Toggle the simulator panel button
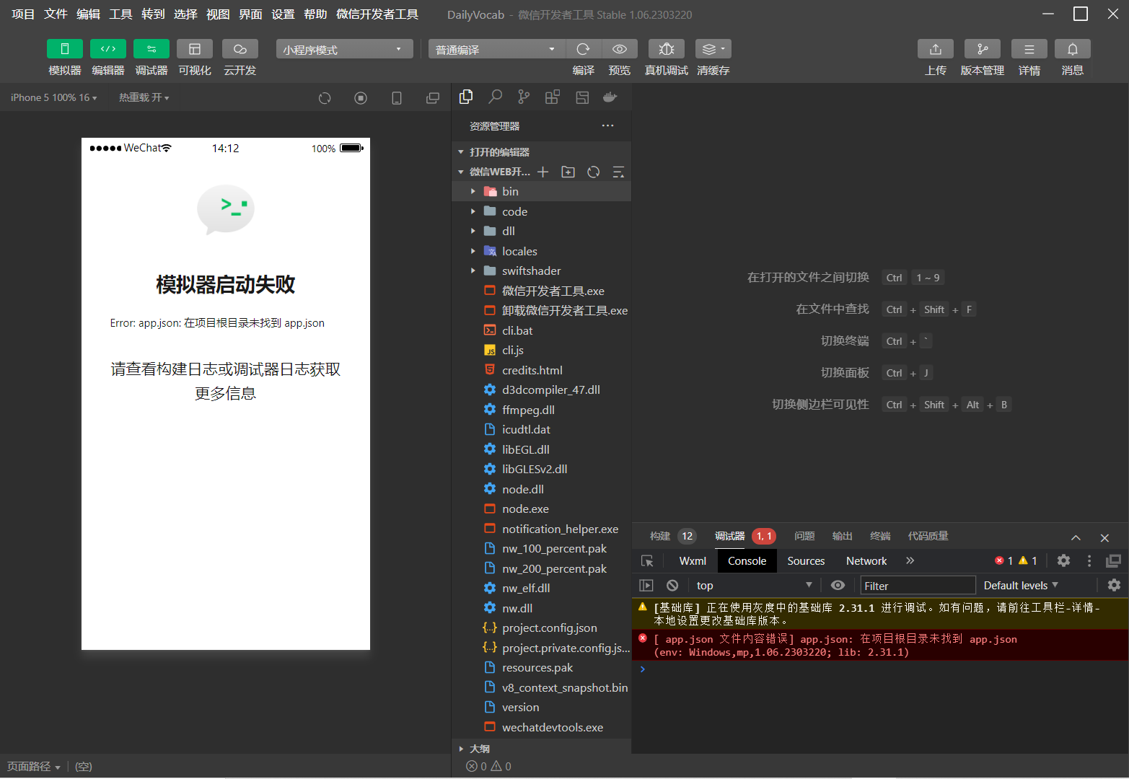Viewport: 1129px width, 779px height. point(65,49)
